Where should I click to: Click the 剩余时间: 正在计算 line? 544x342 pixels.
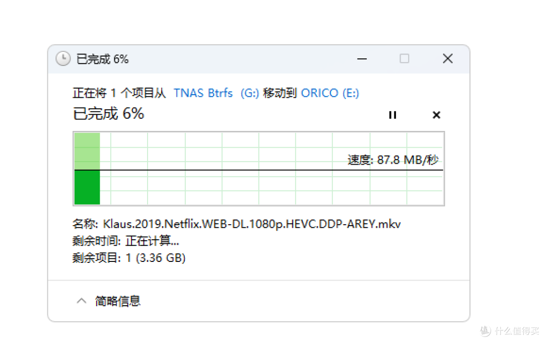pos(125,241)
